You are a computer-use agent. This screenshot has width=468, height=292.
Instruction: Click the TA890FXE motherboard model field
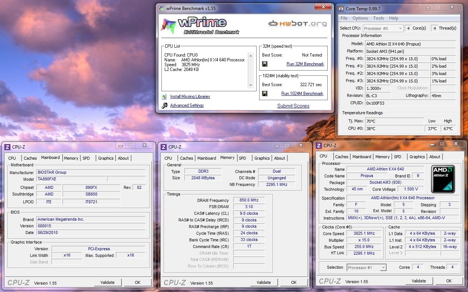(71, 179)
